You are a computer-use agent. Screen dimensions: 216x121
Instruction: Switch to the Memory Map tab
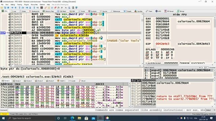coord(48,11)
